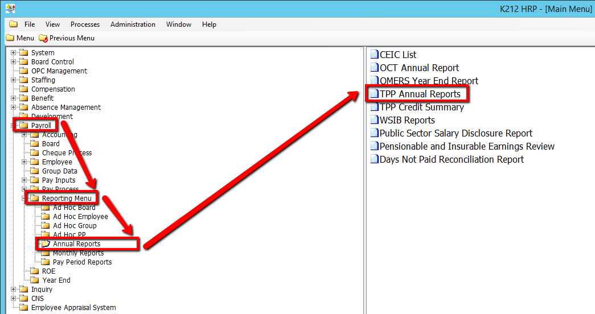
Task: Open Public Sector Salary Disclosure Report
Action: tap(456, 133)
